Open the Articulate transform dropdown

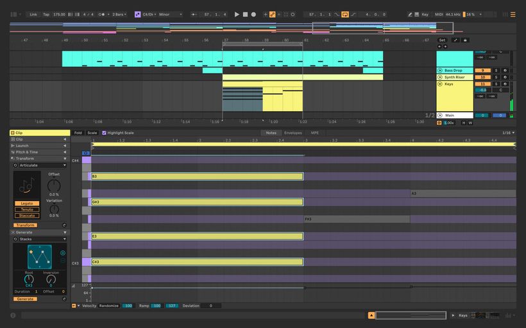tap(40, 165)
